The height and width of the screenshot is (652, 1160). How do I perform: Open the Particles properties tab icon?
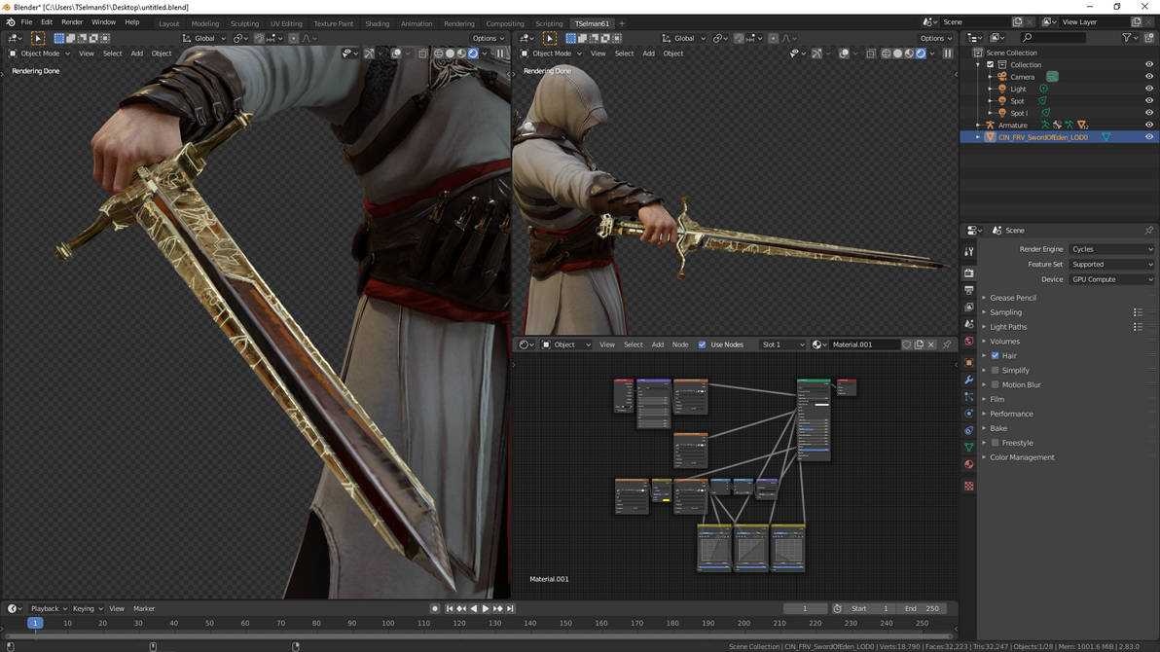969,397
